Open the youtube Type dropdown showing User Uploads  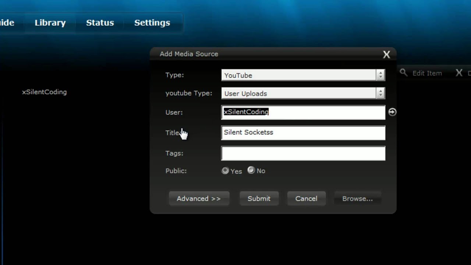click(x=303, y=93)
